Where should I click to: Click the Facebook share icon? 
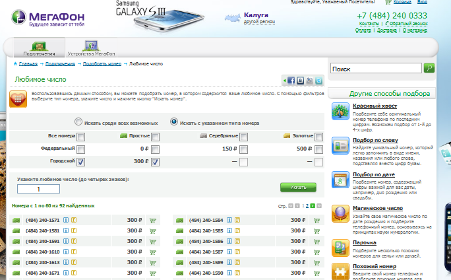pyautogui.click(x=290, y=81)
